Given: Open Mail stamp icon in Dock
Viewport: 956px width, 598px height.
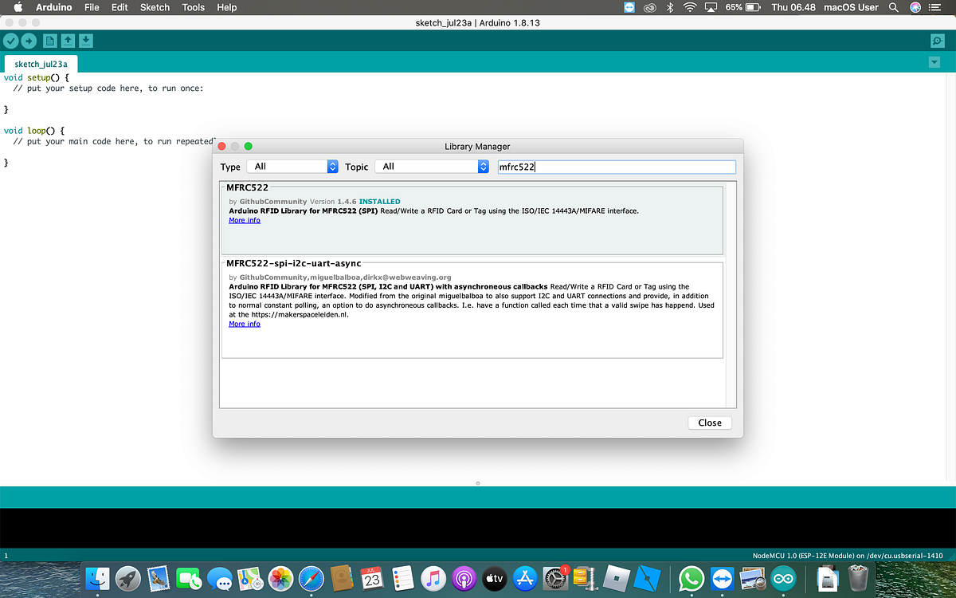Looking at the screenshot, I should [x=158, y=579].
